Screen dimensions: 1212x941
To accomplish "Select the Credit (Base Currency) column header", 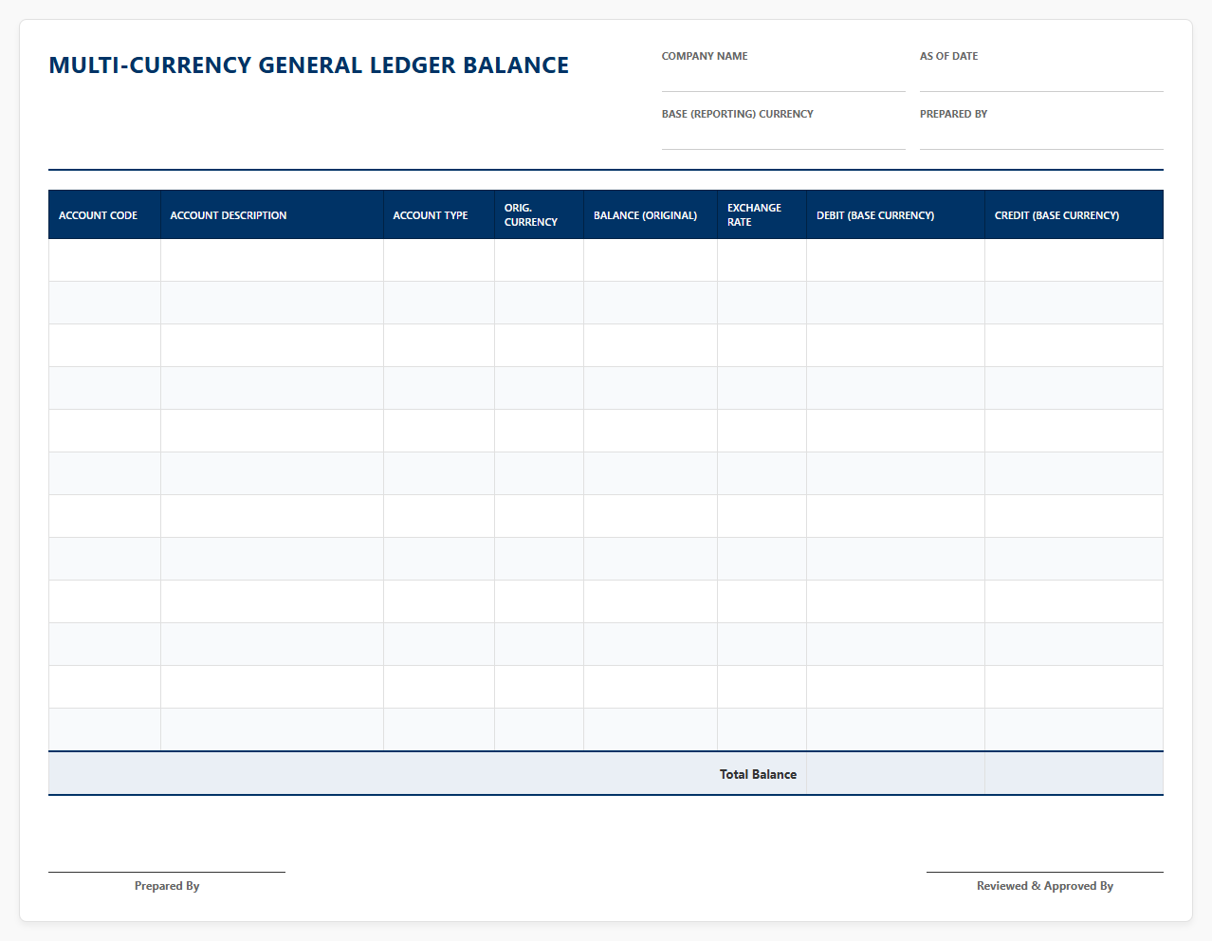I will pos(1074,215).
